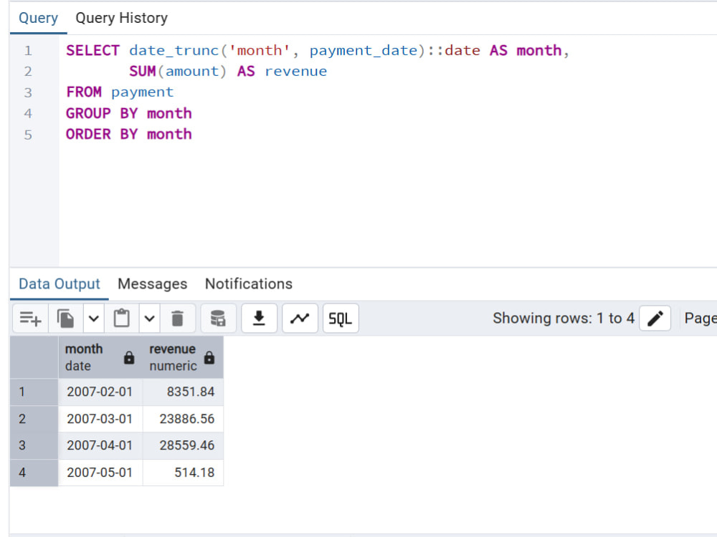Image resolution: width=717 pixels, height=537 pixels.
Task: Click the lock icon on revenue column
Action: tap(209, 357)
